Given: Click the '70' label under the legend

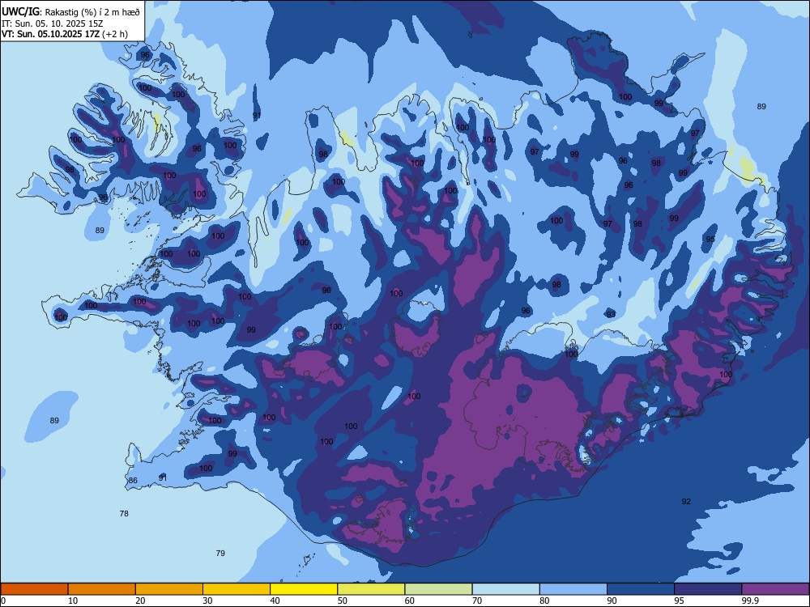Looking at the screenshot, I should (x=477, y=601).
